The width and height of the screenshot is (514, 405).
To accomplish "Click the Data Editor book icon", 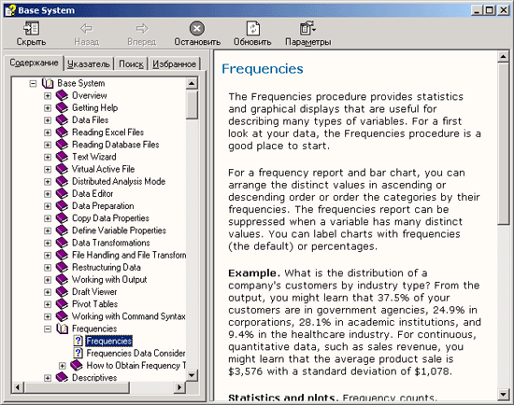I will (x=62, y=194).
